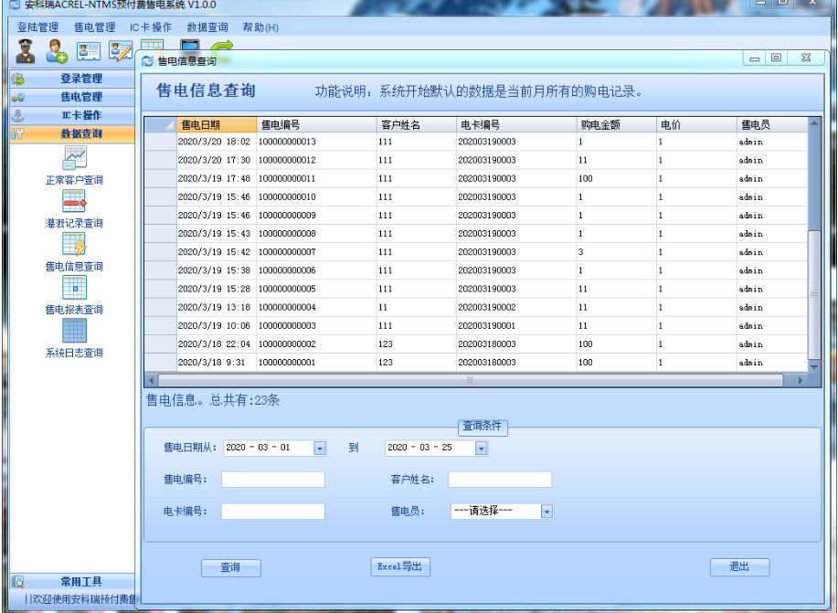Click the police officer login toolbar icon

25,51
